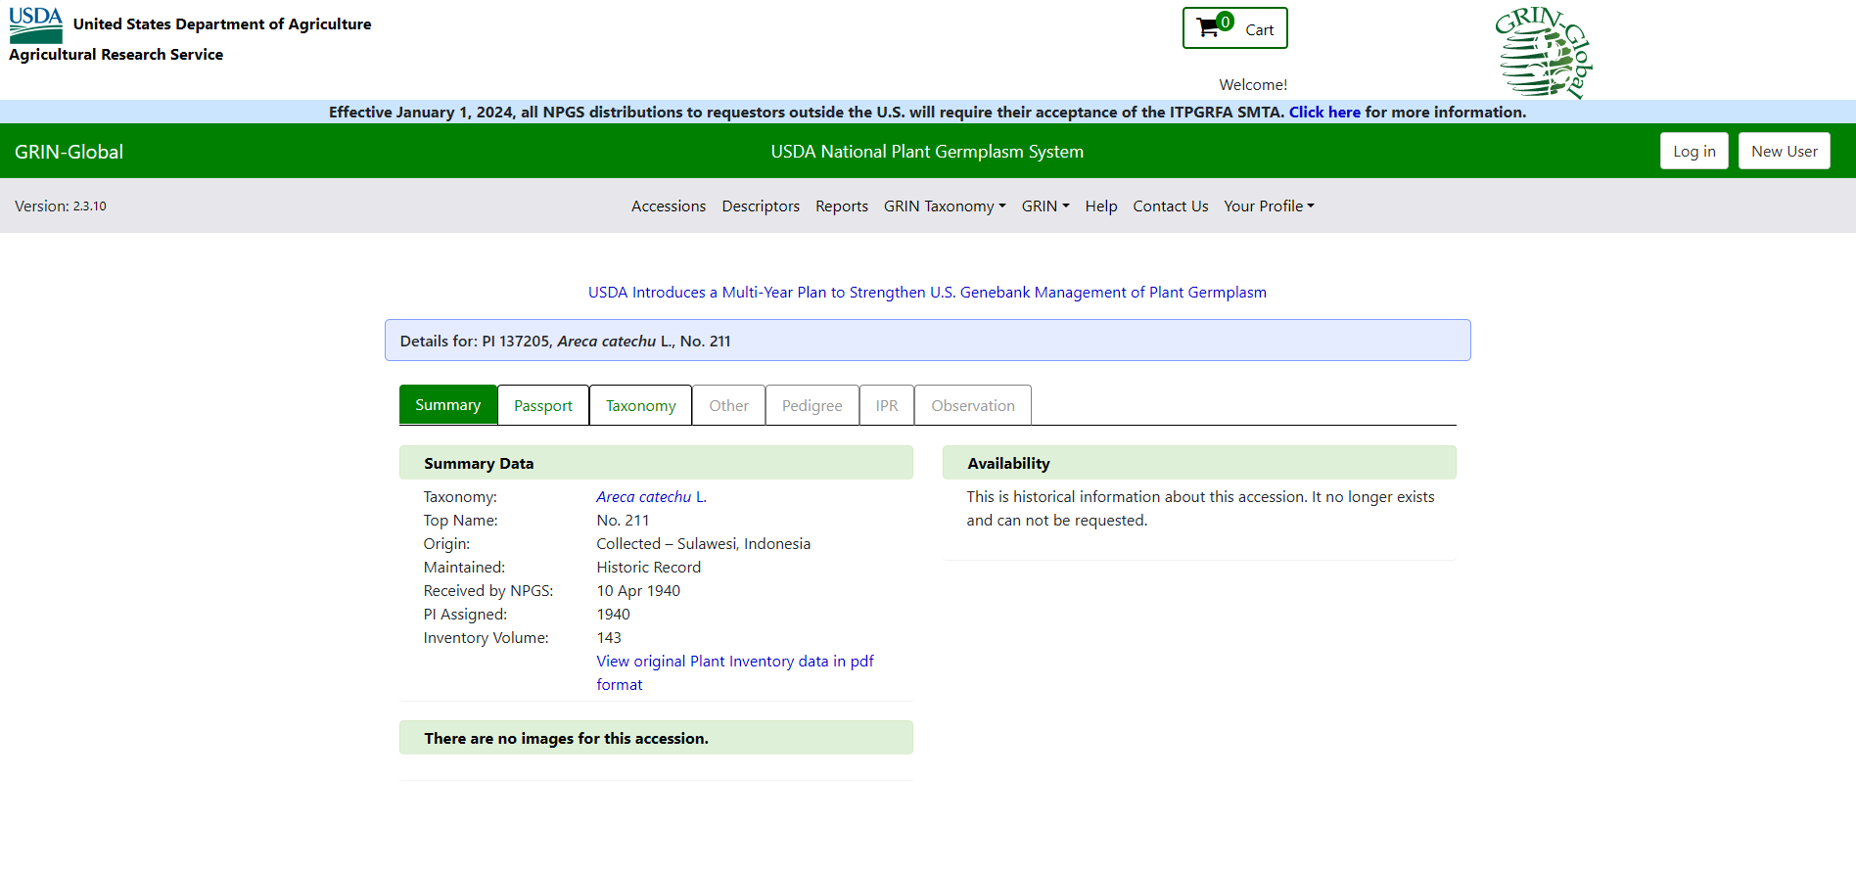
Task: Click the GRIN-Global brand title
Action: click(x=69, y=152)
